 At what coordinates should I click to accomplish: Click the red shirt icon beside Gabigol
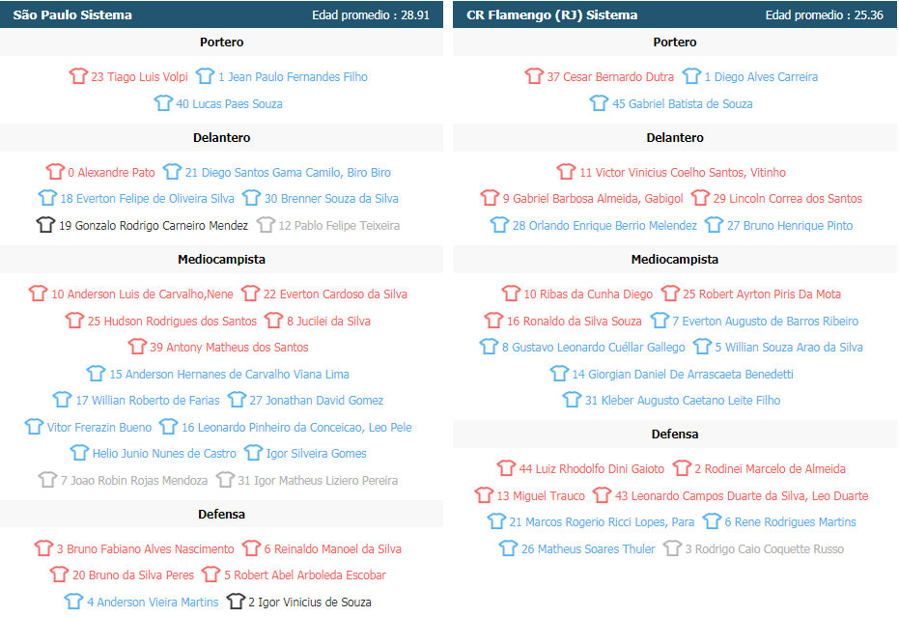pos(491,198)
